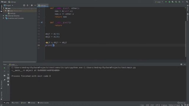Select the main tab in the Run tool window

tap(13, 64)
